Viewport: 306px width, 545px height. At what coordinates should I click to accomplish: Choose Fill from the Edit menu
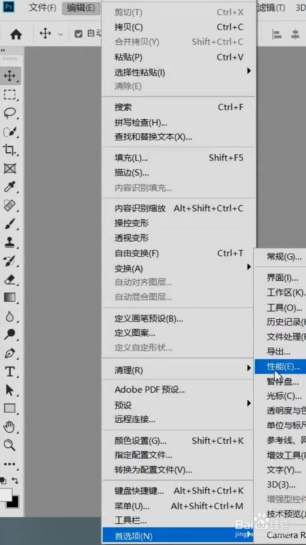[179, 158]
